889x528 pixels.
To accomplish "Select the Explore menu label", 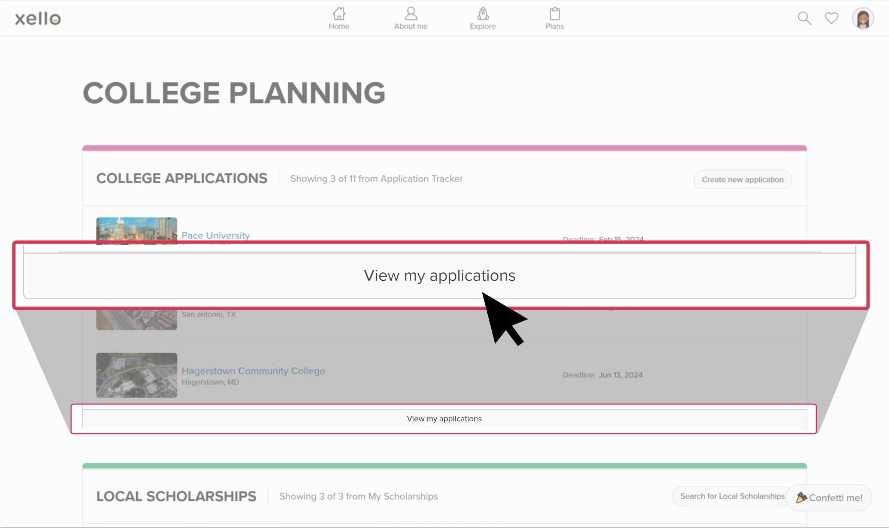I will [x=483, y=26].
